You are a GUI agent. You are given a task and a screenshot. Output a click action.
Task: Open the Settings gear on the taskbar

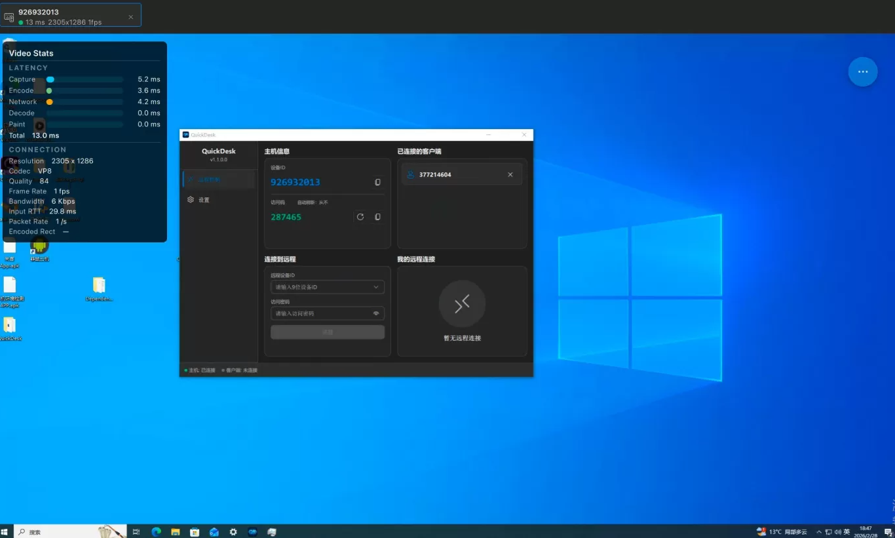pyautogui.click(x=233, y=532)
